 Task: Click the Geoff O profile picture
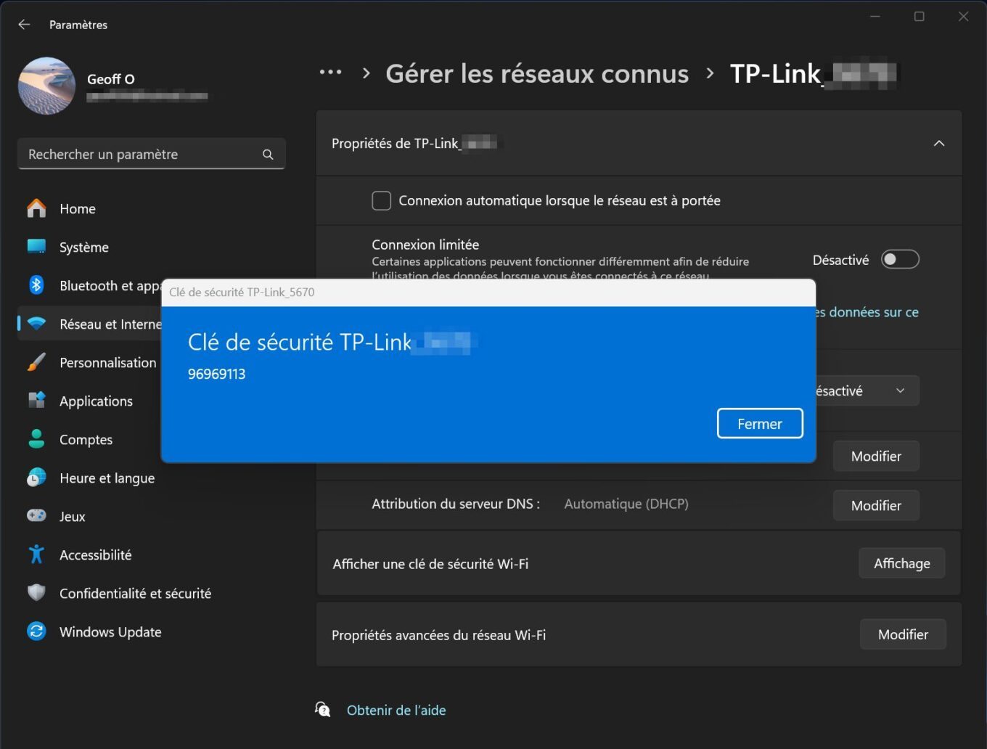point(46,86)
